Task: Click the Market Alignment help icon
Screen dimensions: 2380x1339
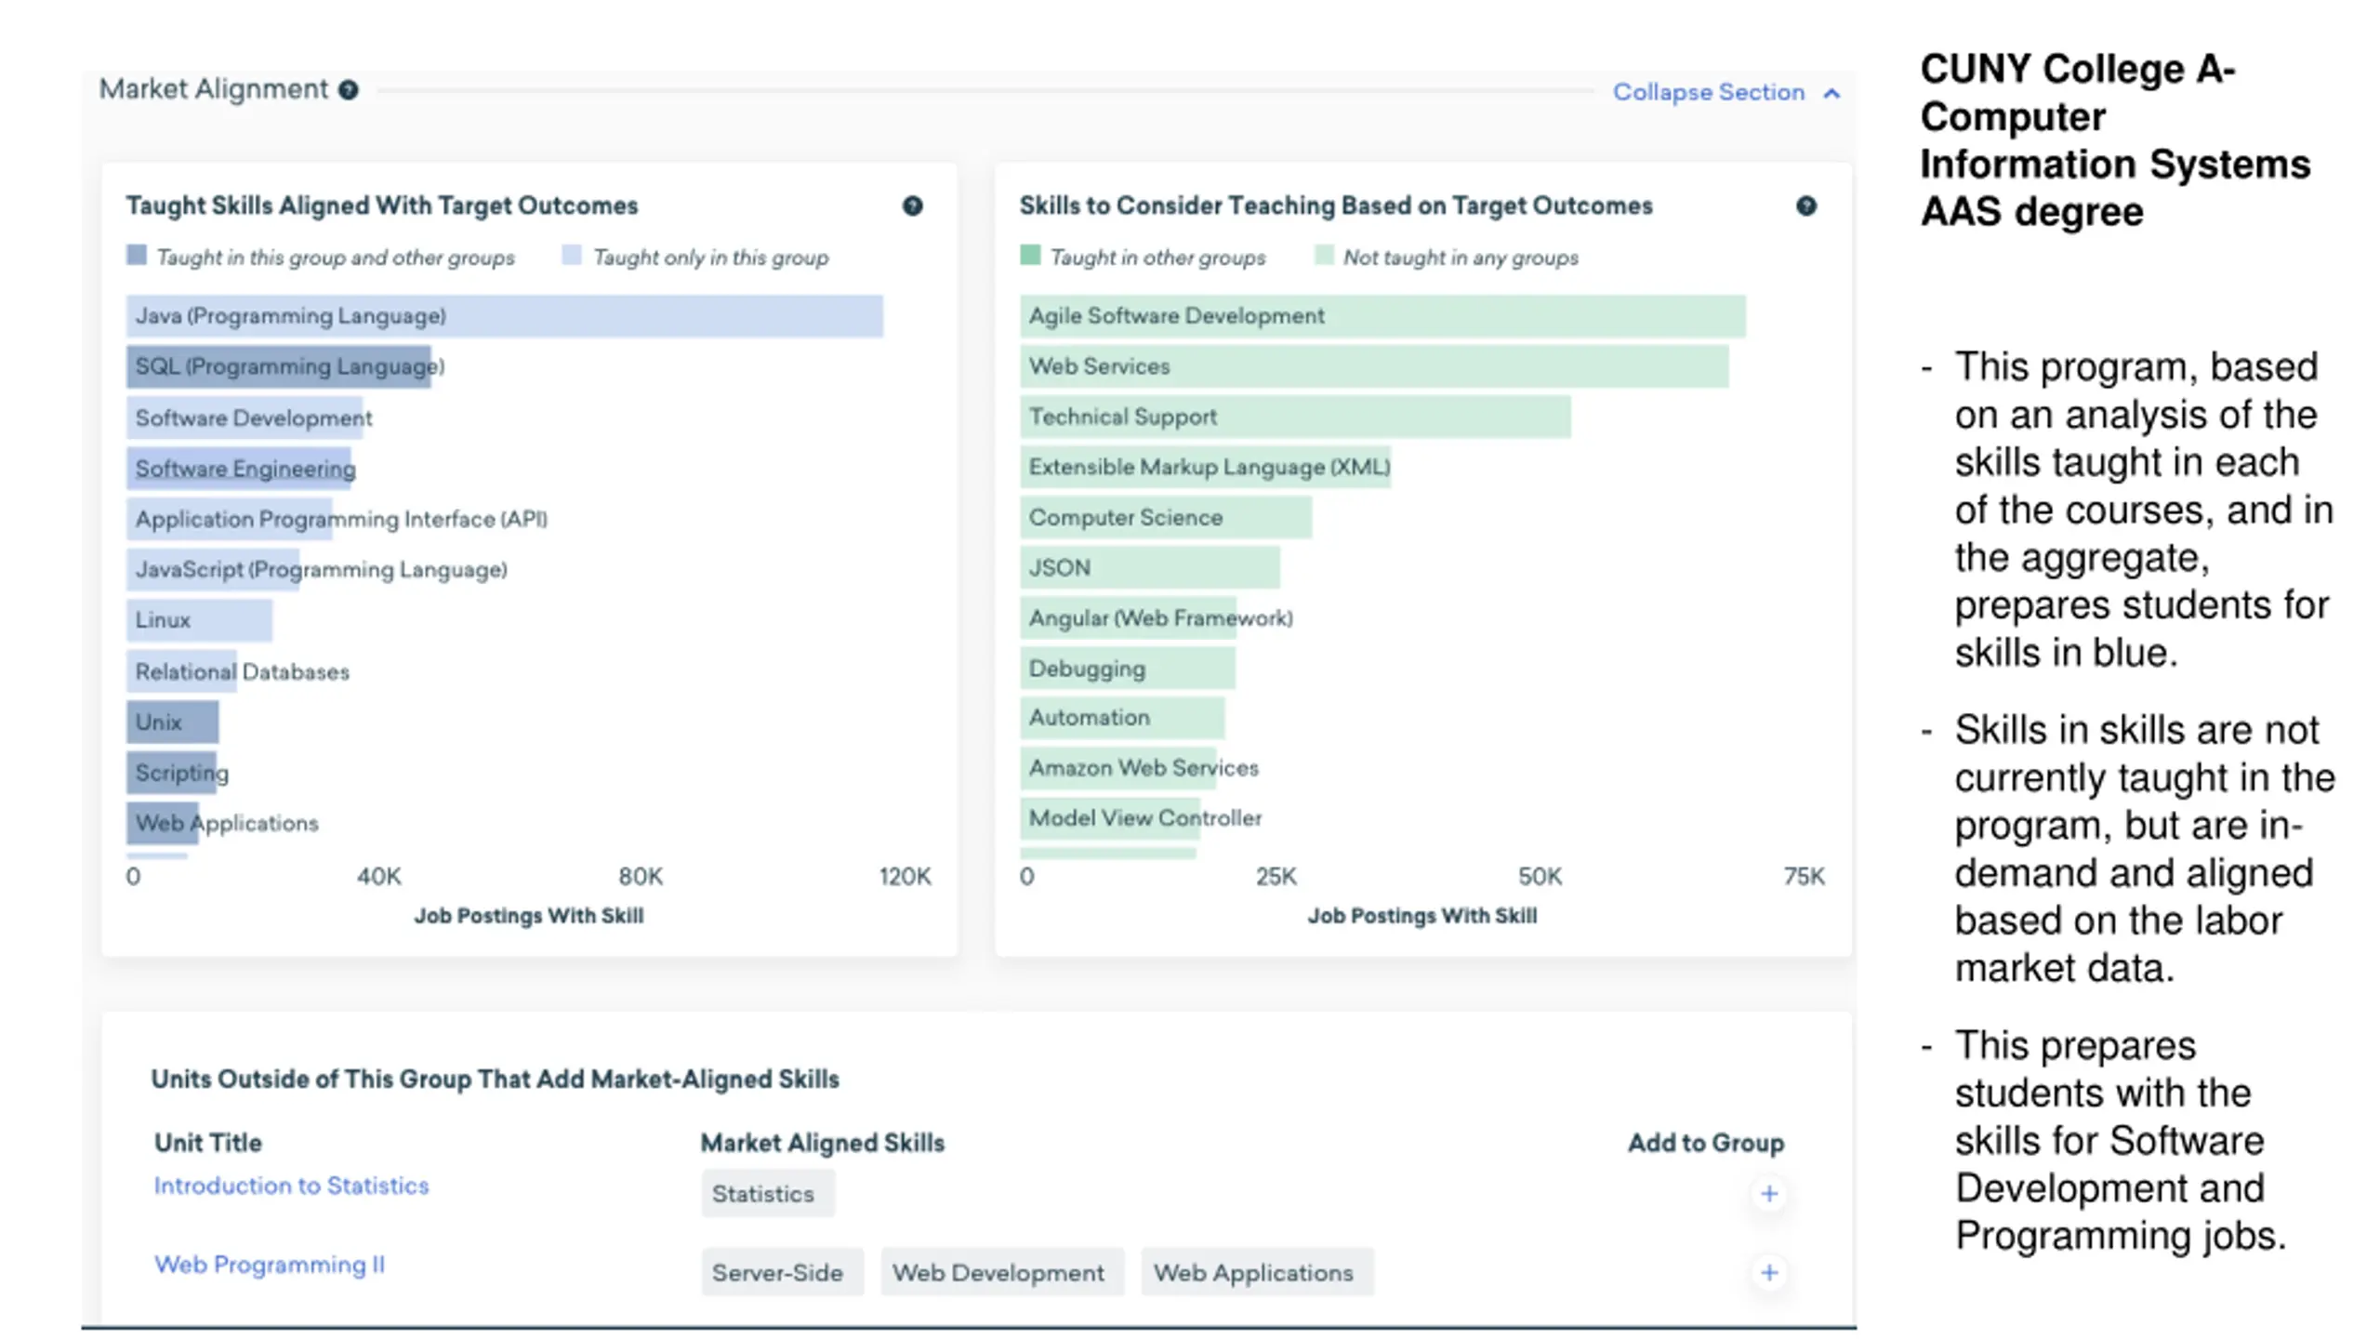Action: 348,90
